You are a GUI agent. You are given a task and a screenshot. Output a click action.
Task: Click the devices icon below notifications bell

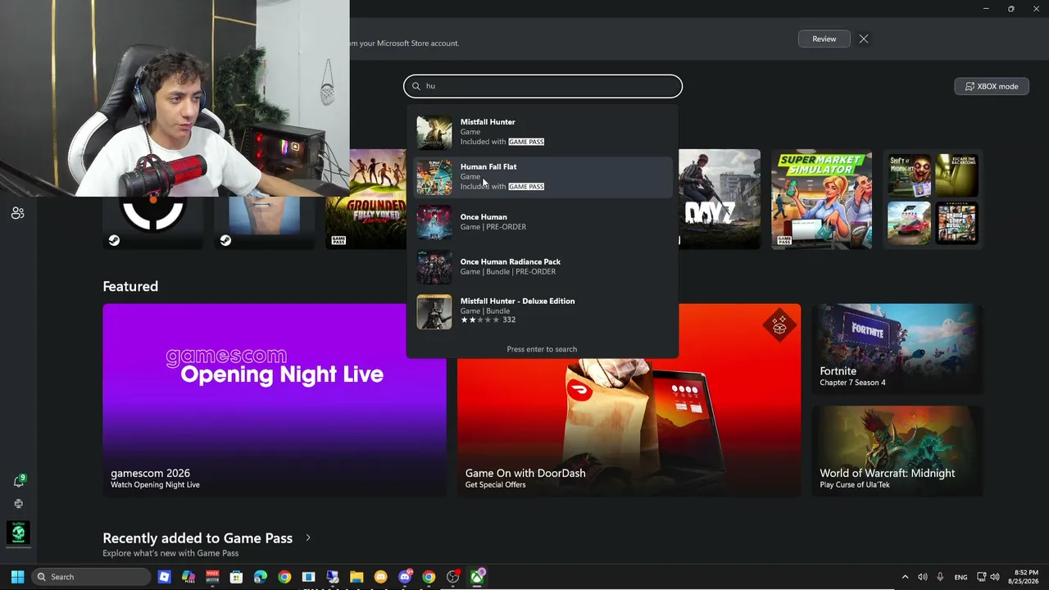tap(18, 504)
